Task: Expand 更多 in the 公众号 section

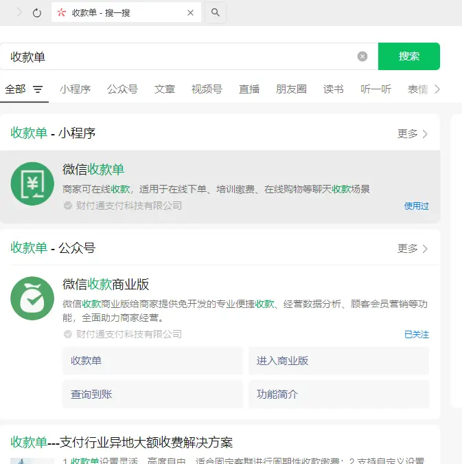Action: click(x=413, y=248)
